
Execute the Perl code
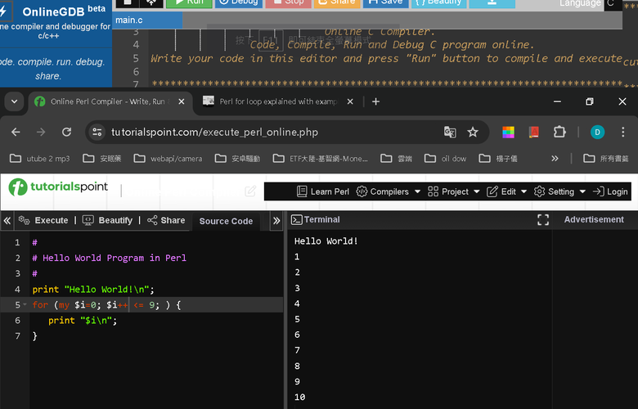click(43, 221)
